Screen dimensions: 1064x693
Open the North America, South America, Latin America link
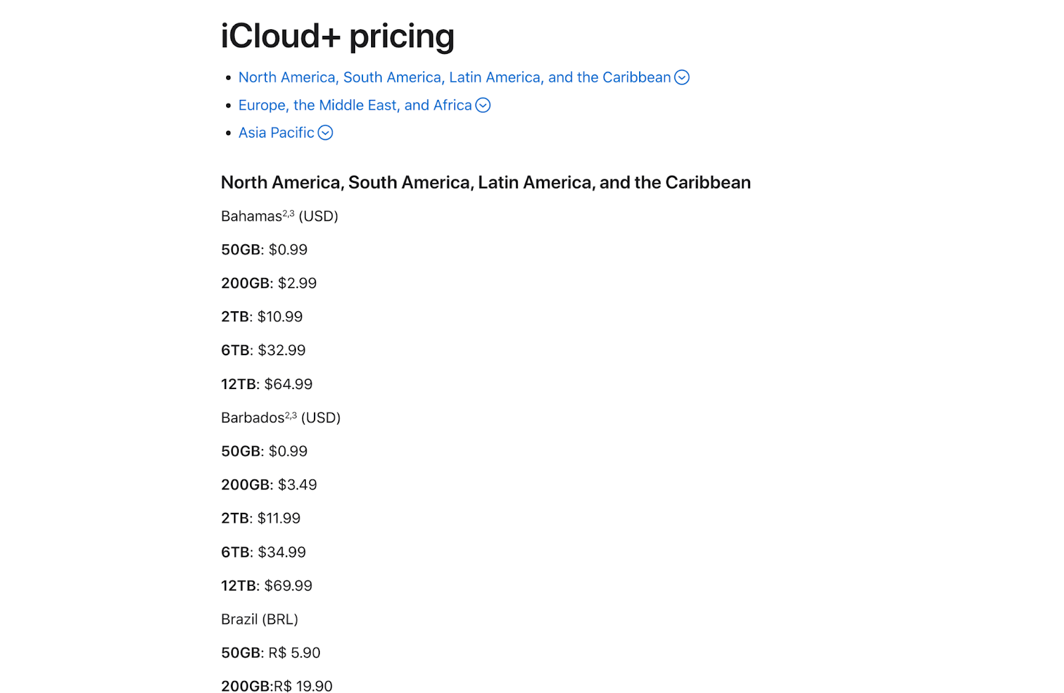(x=454, y=77)
